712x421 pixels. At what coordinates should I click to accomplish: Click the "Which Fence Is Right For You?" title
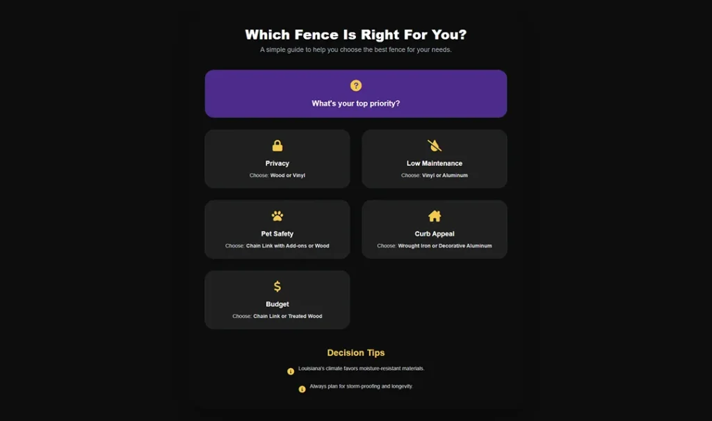click(356, 34)
